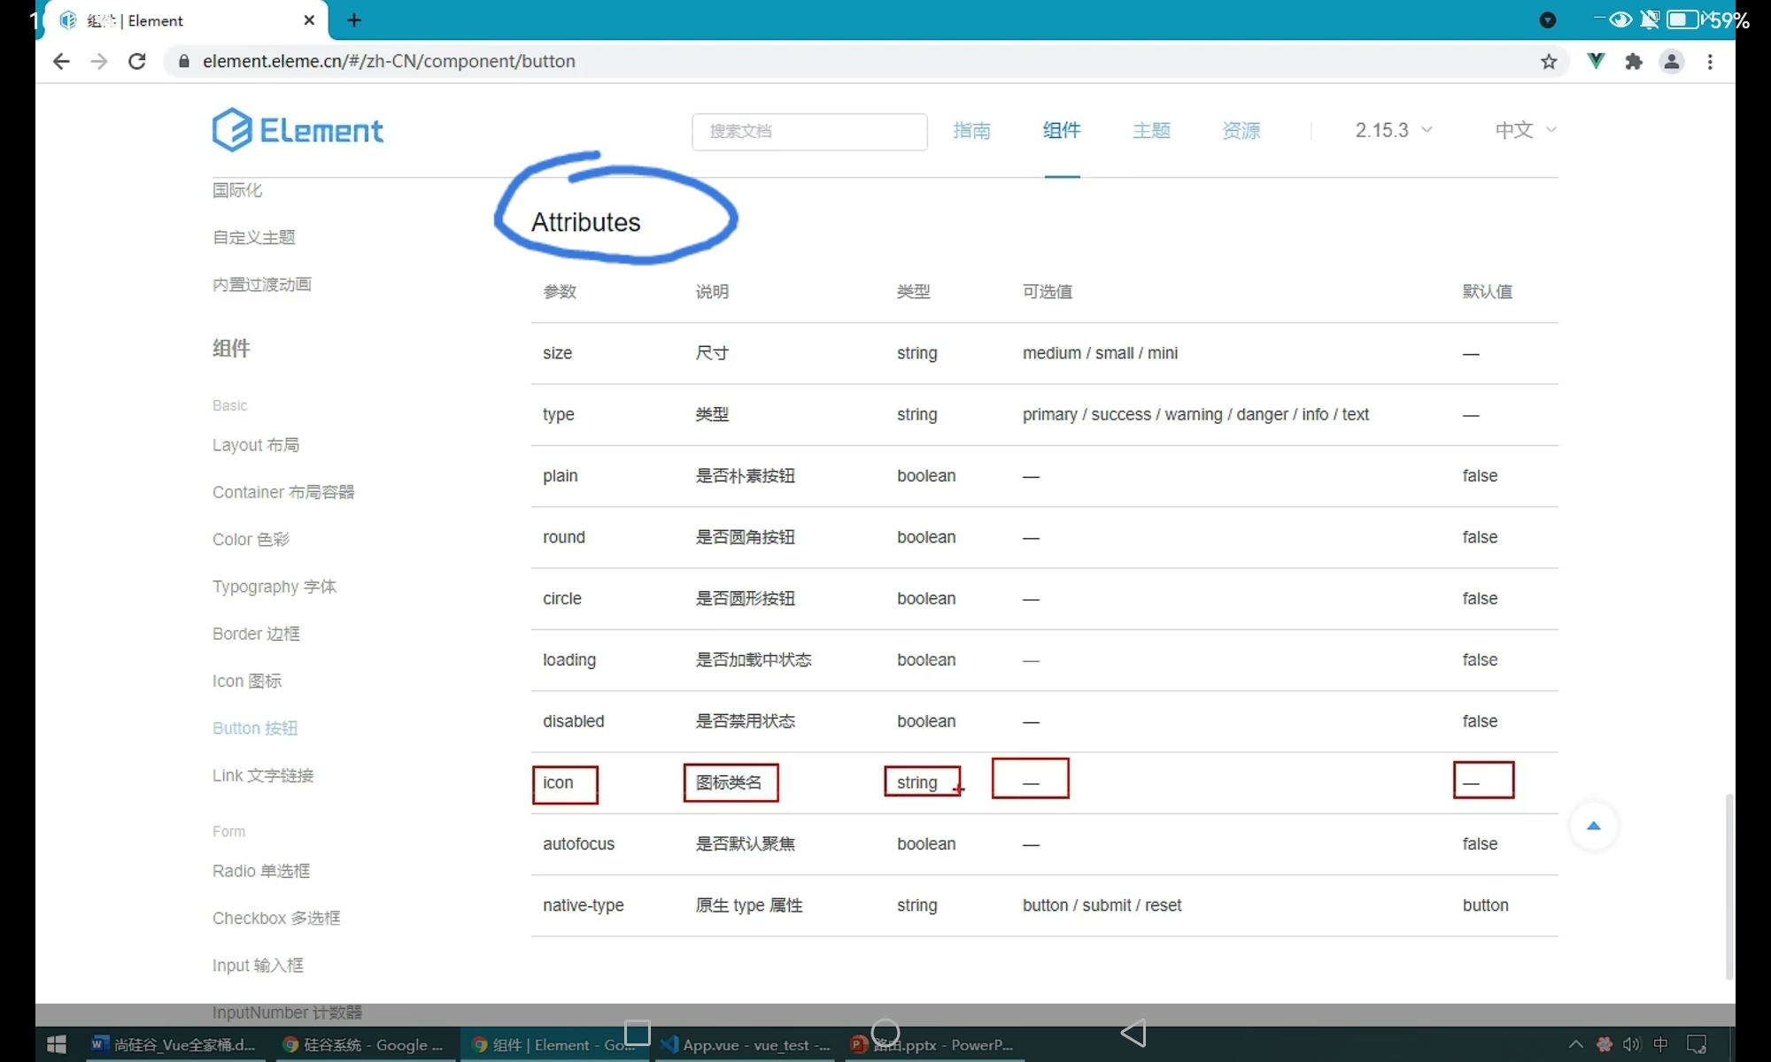Click the Element logo
The height and width of the screenshot is (1062, 1771).
298,130
